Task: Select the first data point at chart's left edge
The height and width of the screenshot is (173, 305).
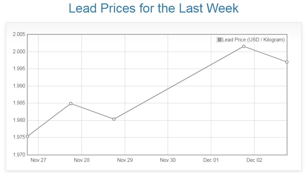Action: pos(27,136)
